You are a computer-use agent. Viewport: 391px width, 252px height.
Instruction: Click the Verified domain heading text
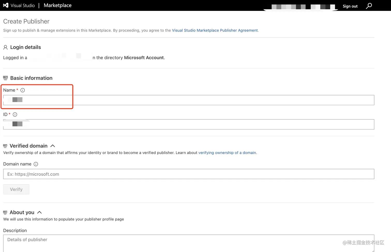[x=29, y=146]
